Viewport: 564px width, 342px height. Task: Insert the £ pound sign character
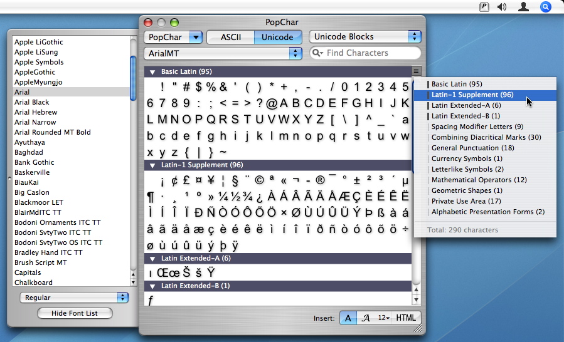[186, 180]
